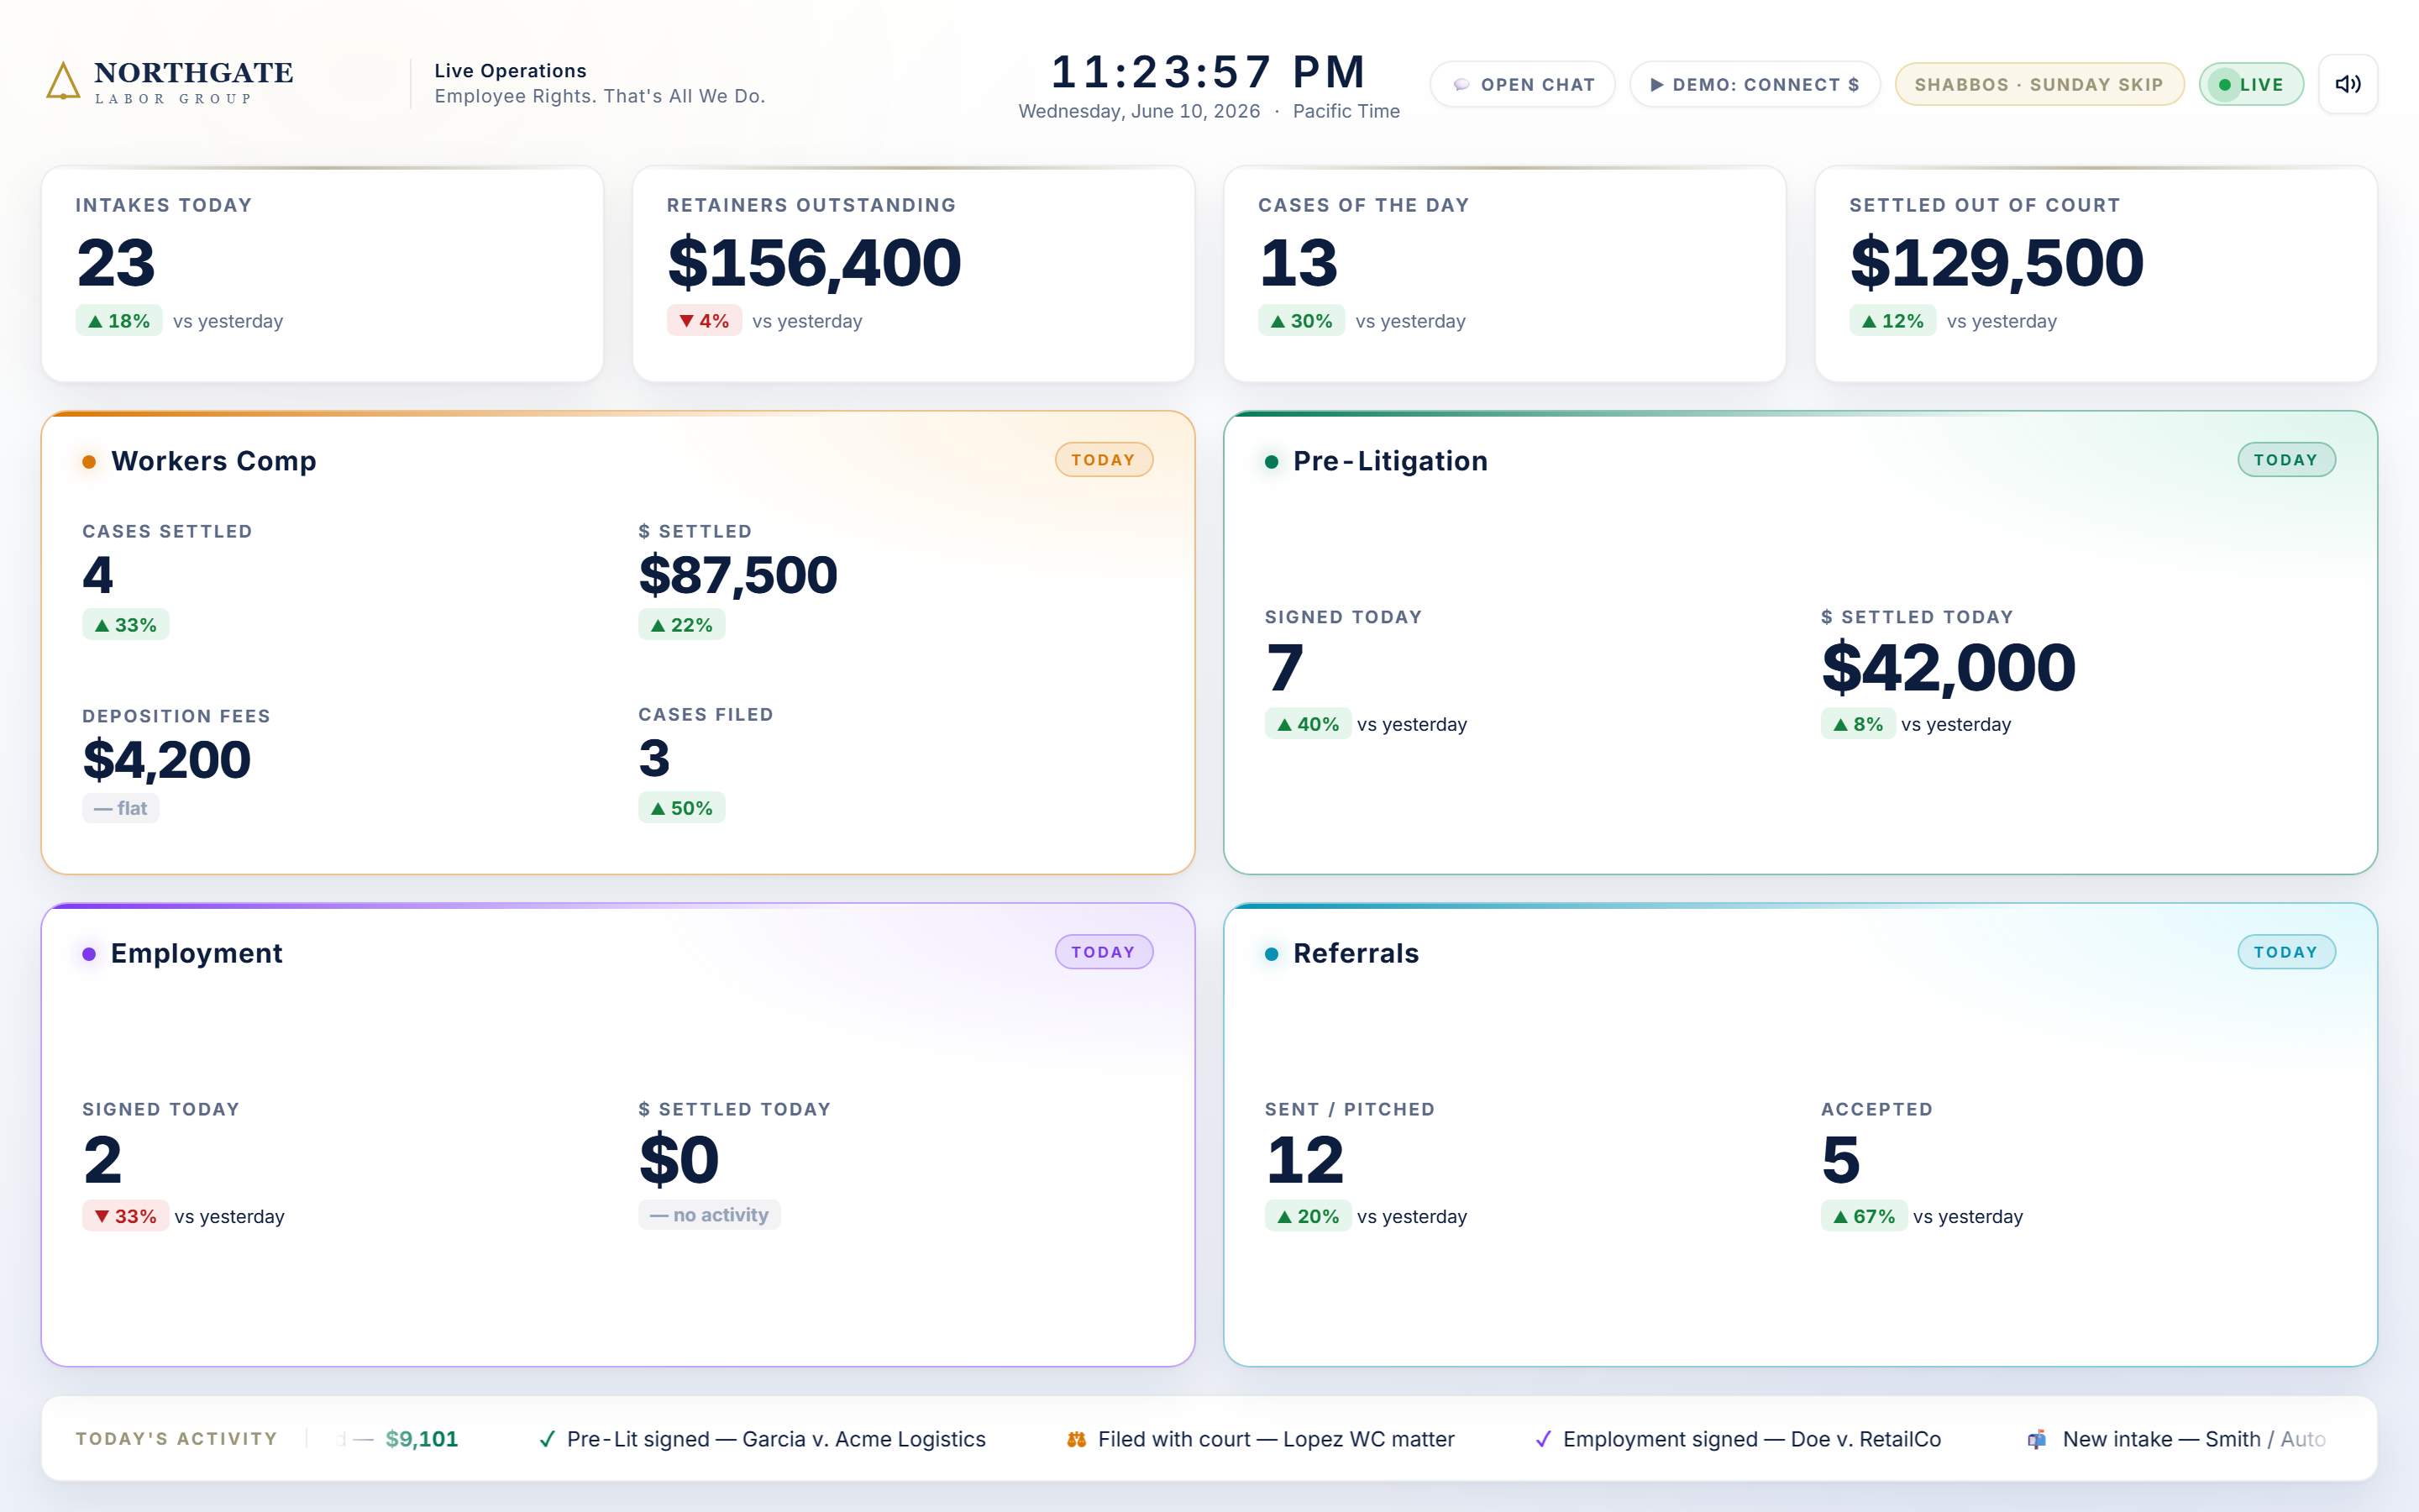Click the 4% down badge under Retainers
Viewport: 2419px width, 1512px height.
[x=705, y=321]
